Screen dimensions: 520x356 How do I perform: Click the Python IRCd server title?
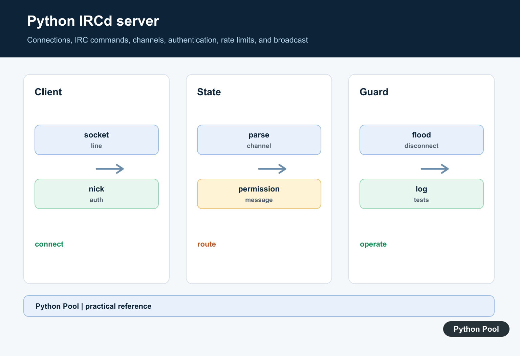click(x=93, y=21)
